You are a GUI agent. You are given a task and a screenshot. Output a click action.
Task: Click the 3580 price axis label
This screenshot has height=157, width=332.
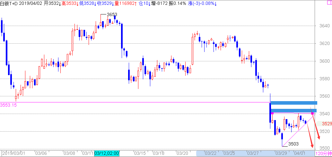[325, 79]
